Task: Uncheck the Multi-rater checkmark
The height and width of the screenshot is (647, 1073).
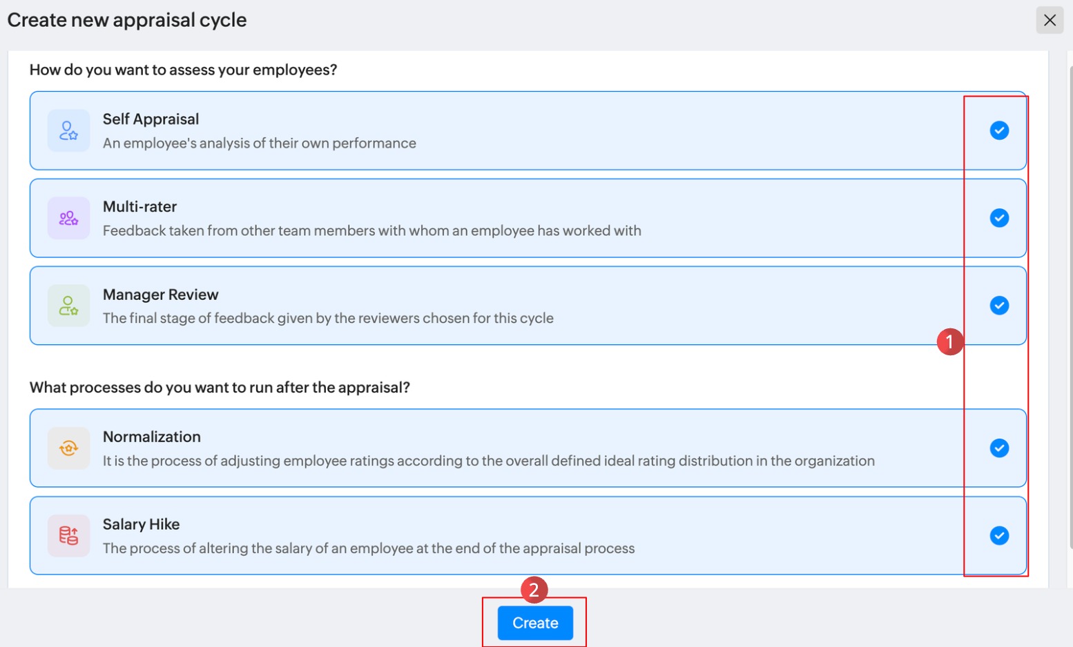Action: 999,218
